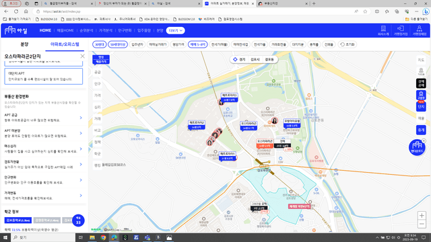Click the current-location target icon near 경기
The height and width of the screenshot is (242, 431).
pyautogui.click(x=235, y=59)
